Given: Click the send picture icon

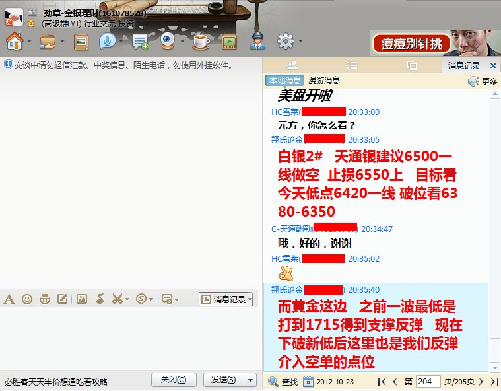Looking at the screenshot, I should (x=82, y=299).
